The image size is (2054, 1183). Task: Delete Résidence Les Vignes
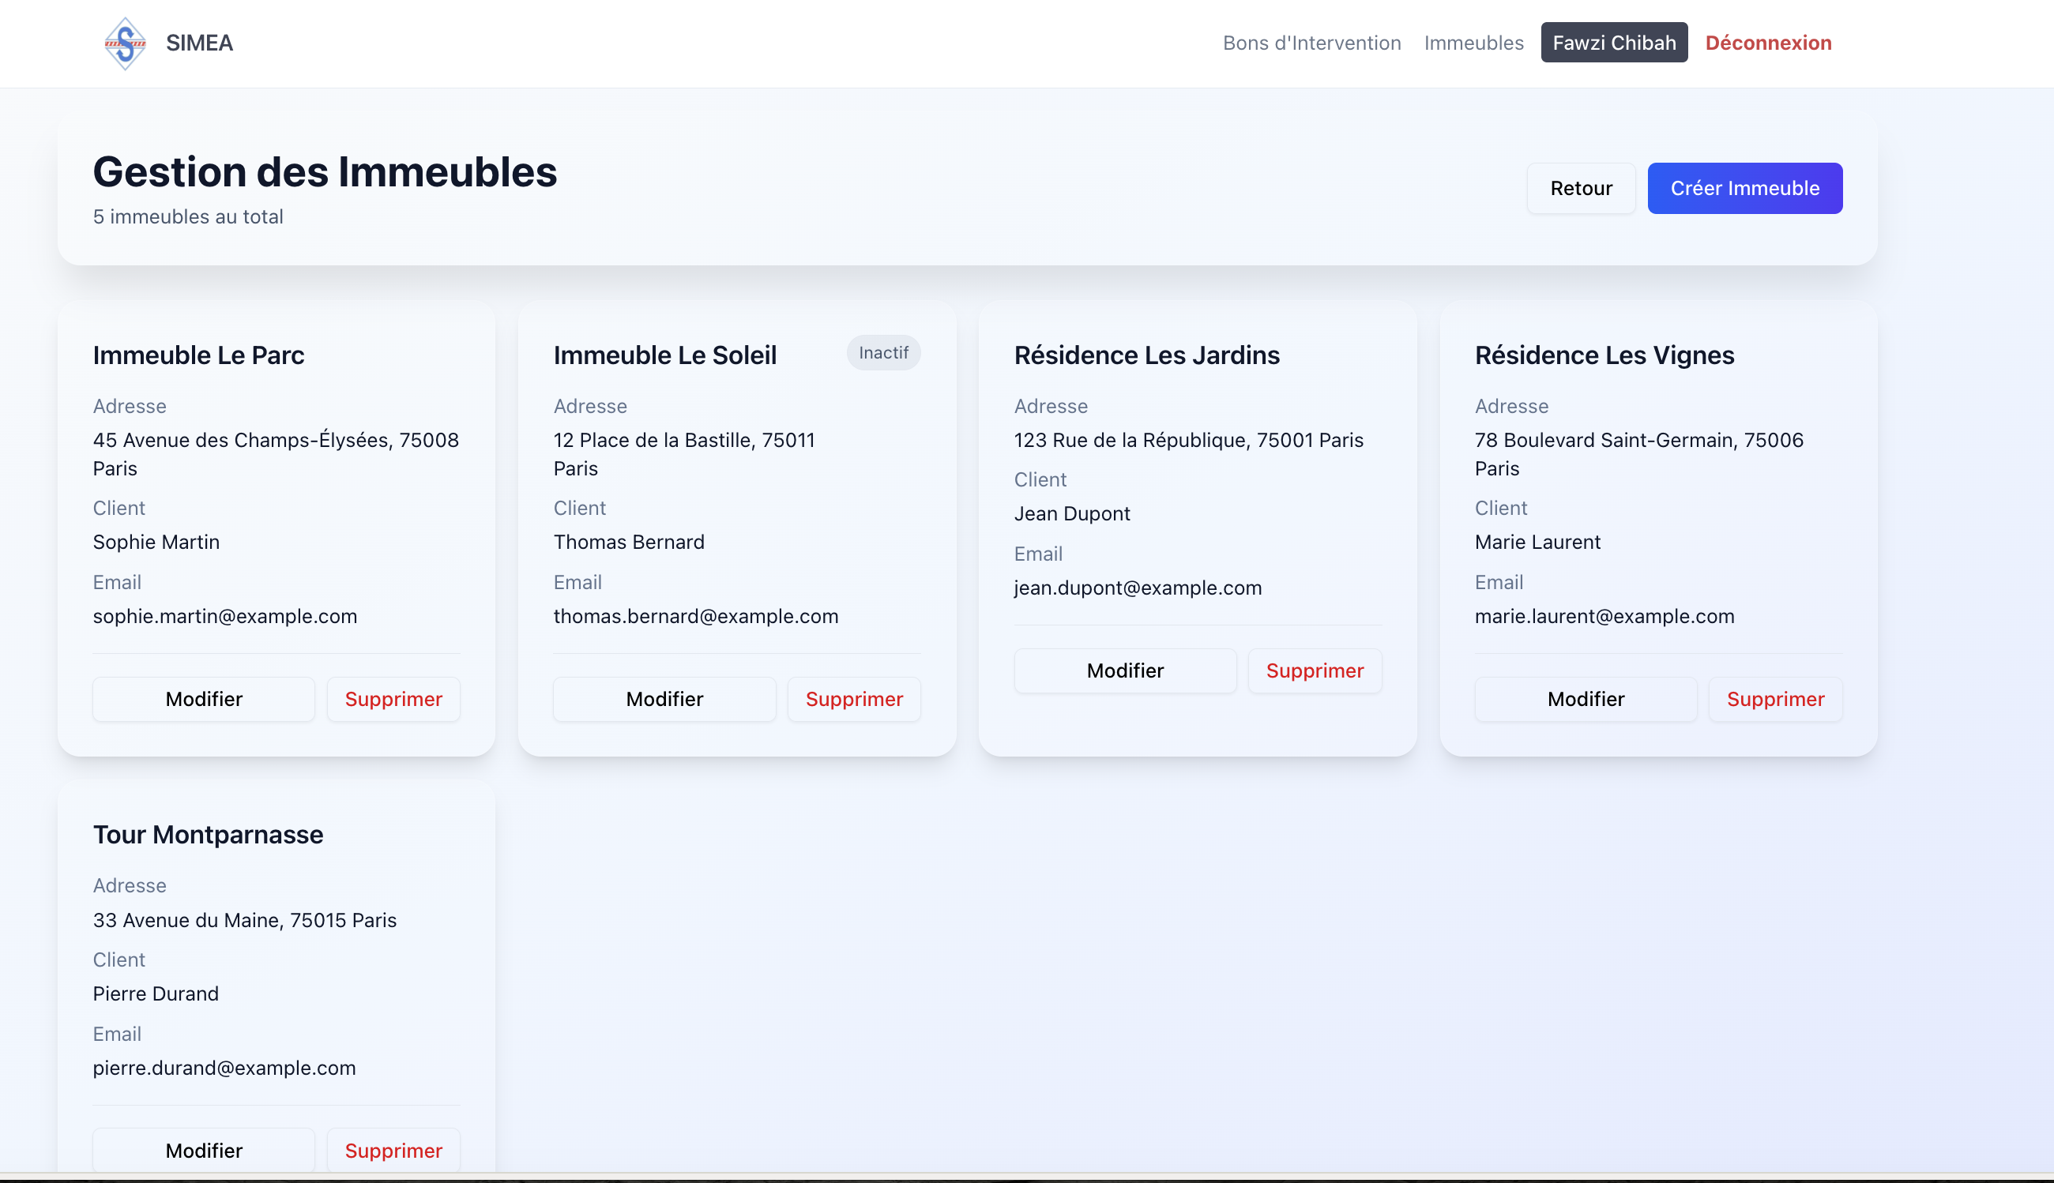1775,699
